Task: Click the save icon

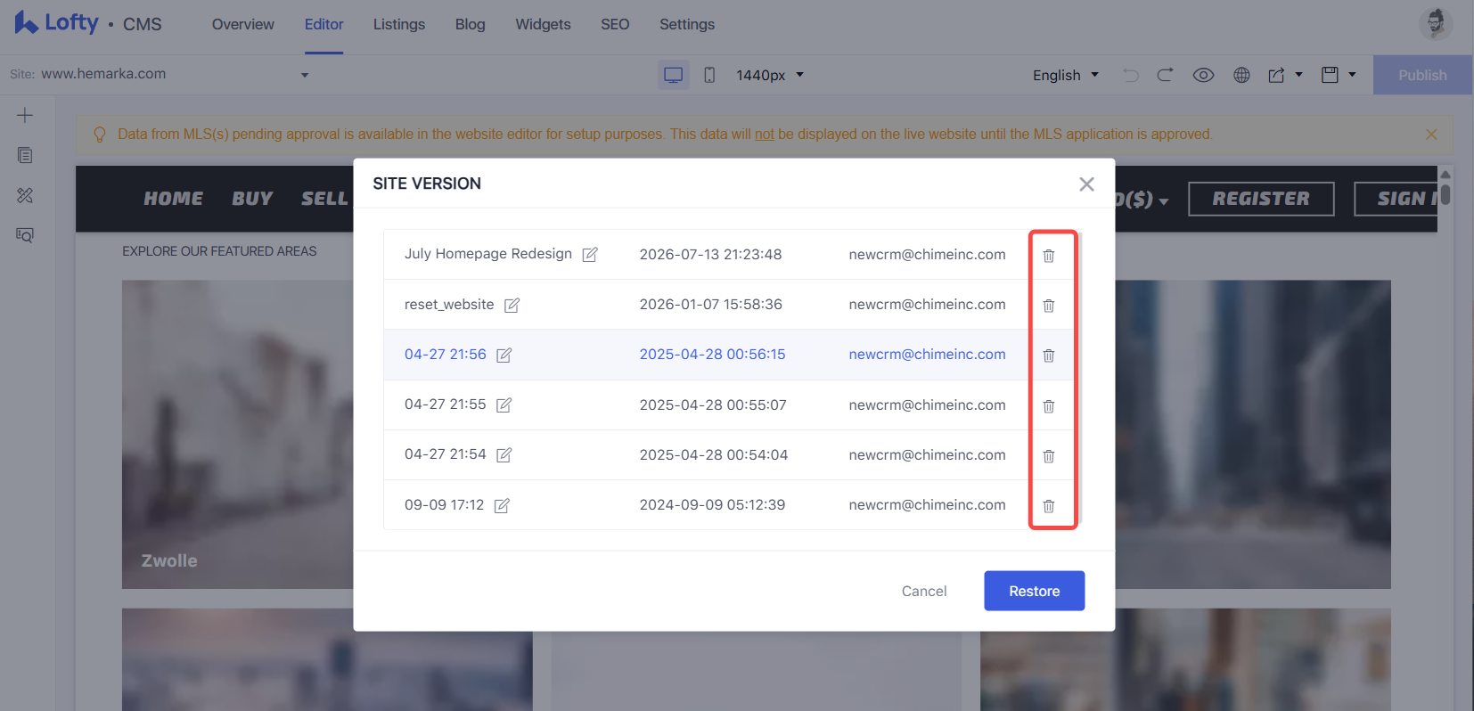Action: (x=1330, y=75)
